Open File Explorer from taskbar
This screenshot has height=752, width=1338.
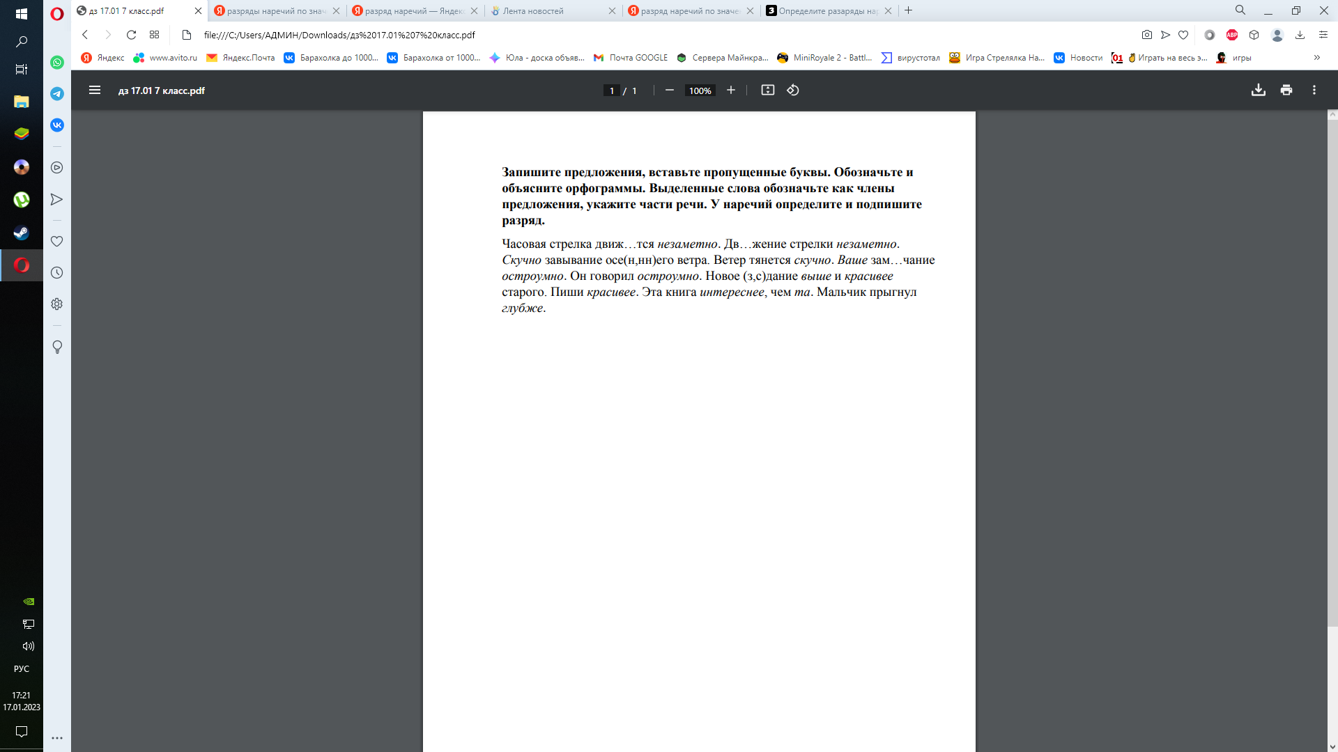tap(22, 101)
